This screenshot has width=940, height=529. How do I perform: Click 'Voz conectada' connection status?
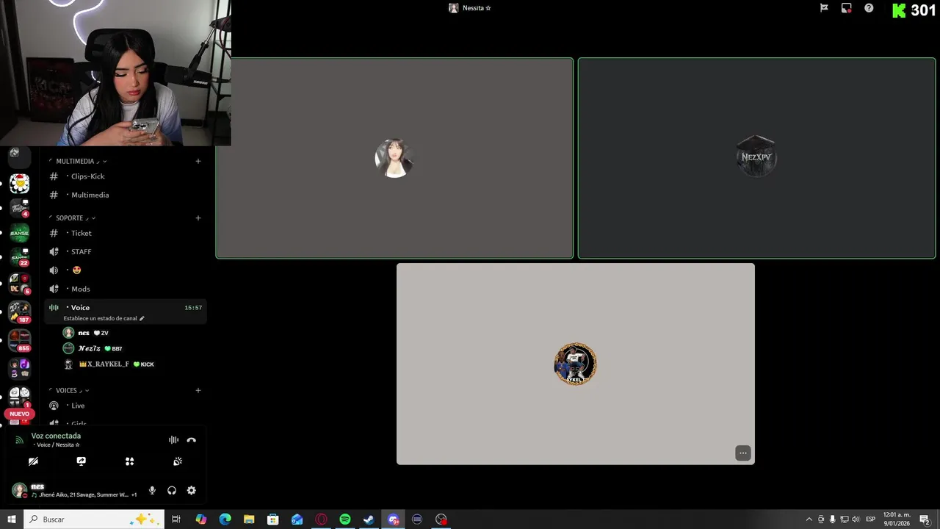[56, 436]
